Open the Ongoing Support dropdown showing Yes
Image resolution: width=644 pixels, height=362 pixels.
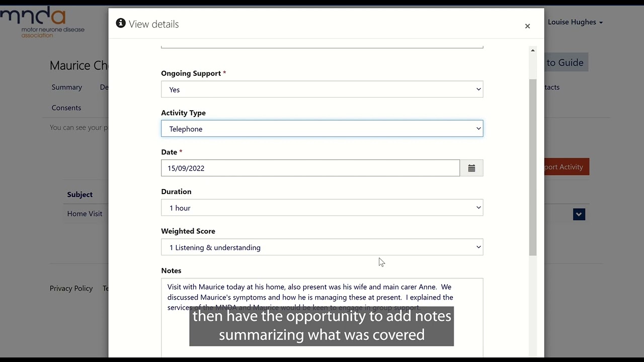click(322, 89)
